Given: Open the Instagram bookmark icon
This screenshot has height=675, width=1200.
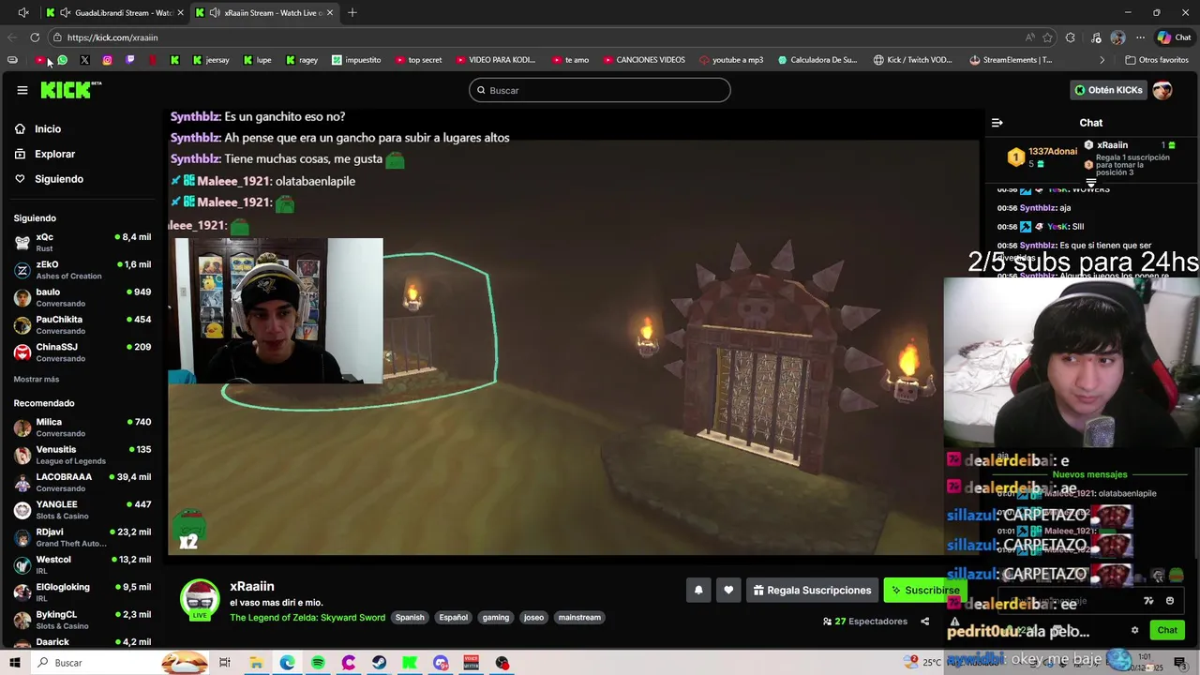Looking at the screenshot, I should click(107, 60).
